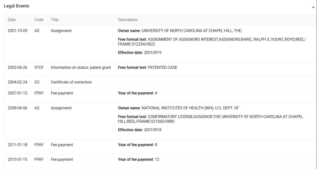Select the PATENTED CASE free format text
This screenshot has width=317, height=169.
tap(162, 67)
